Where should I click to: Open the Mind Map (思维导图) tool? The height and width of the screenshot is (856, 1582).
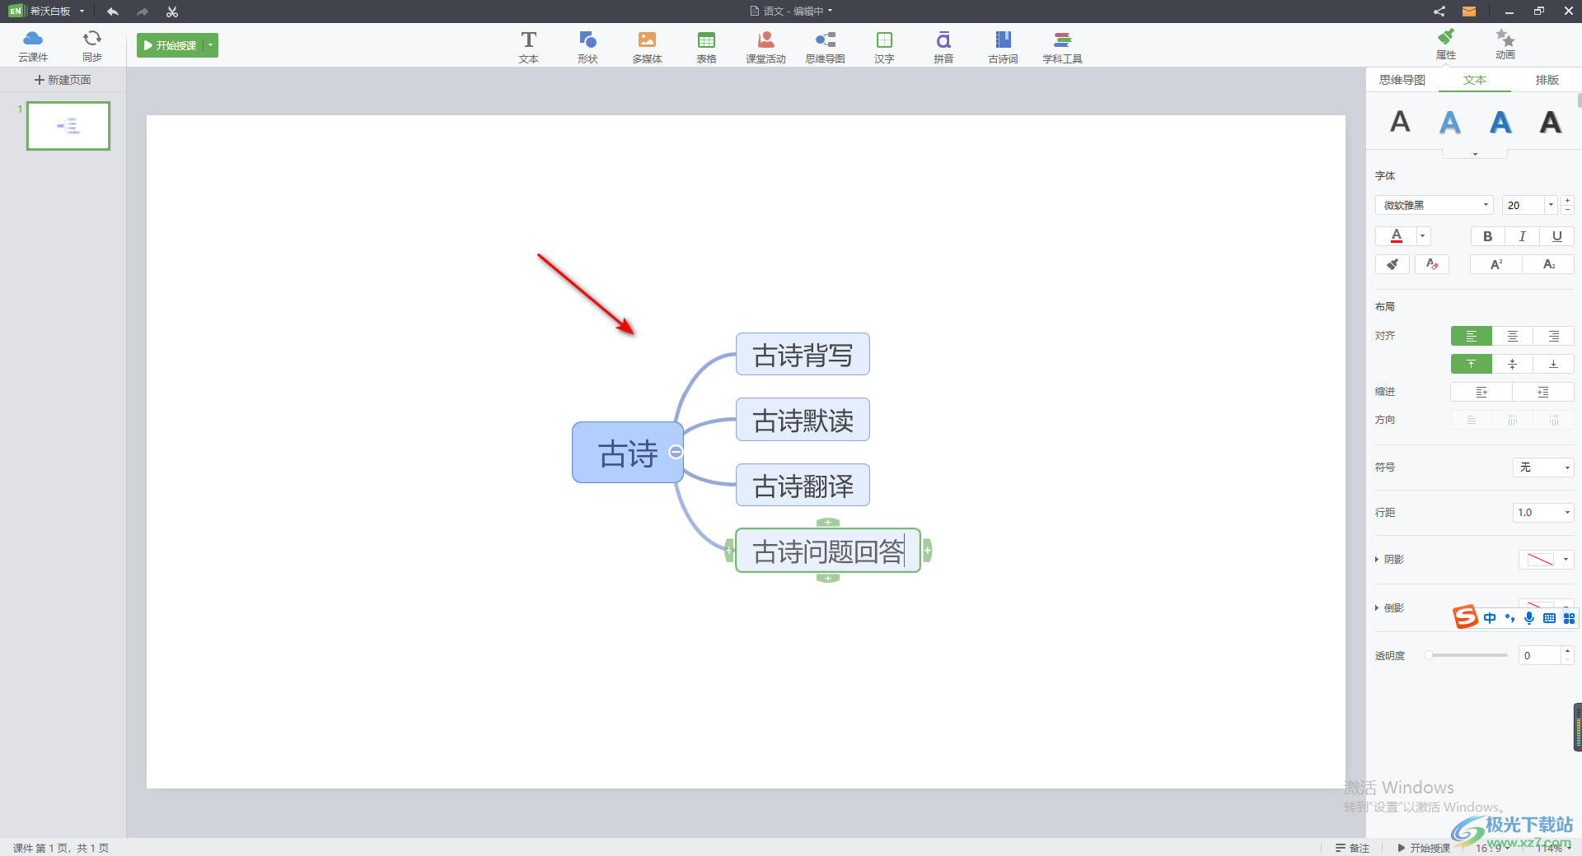(825, 47)
